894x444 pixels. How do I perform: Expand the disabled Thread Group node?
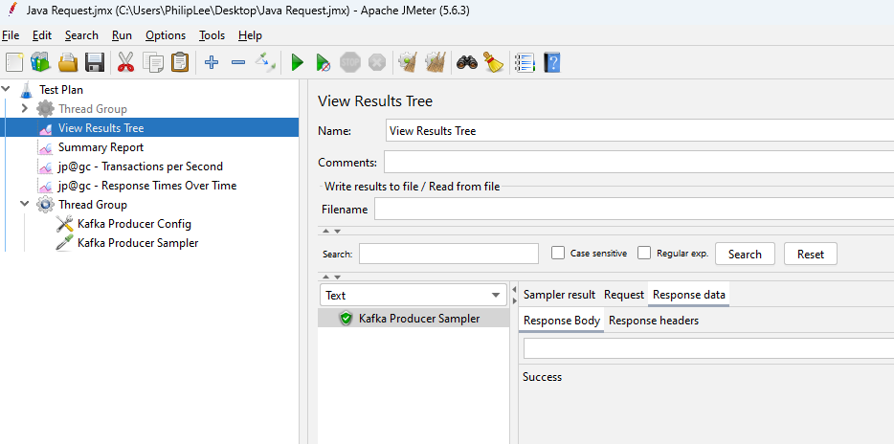pyautogui.click(x=25, y=109)
